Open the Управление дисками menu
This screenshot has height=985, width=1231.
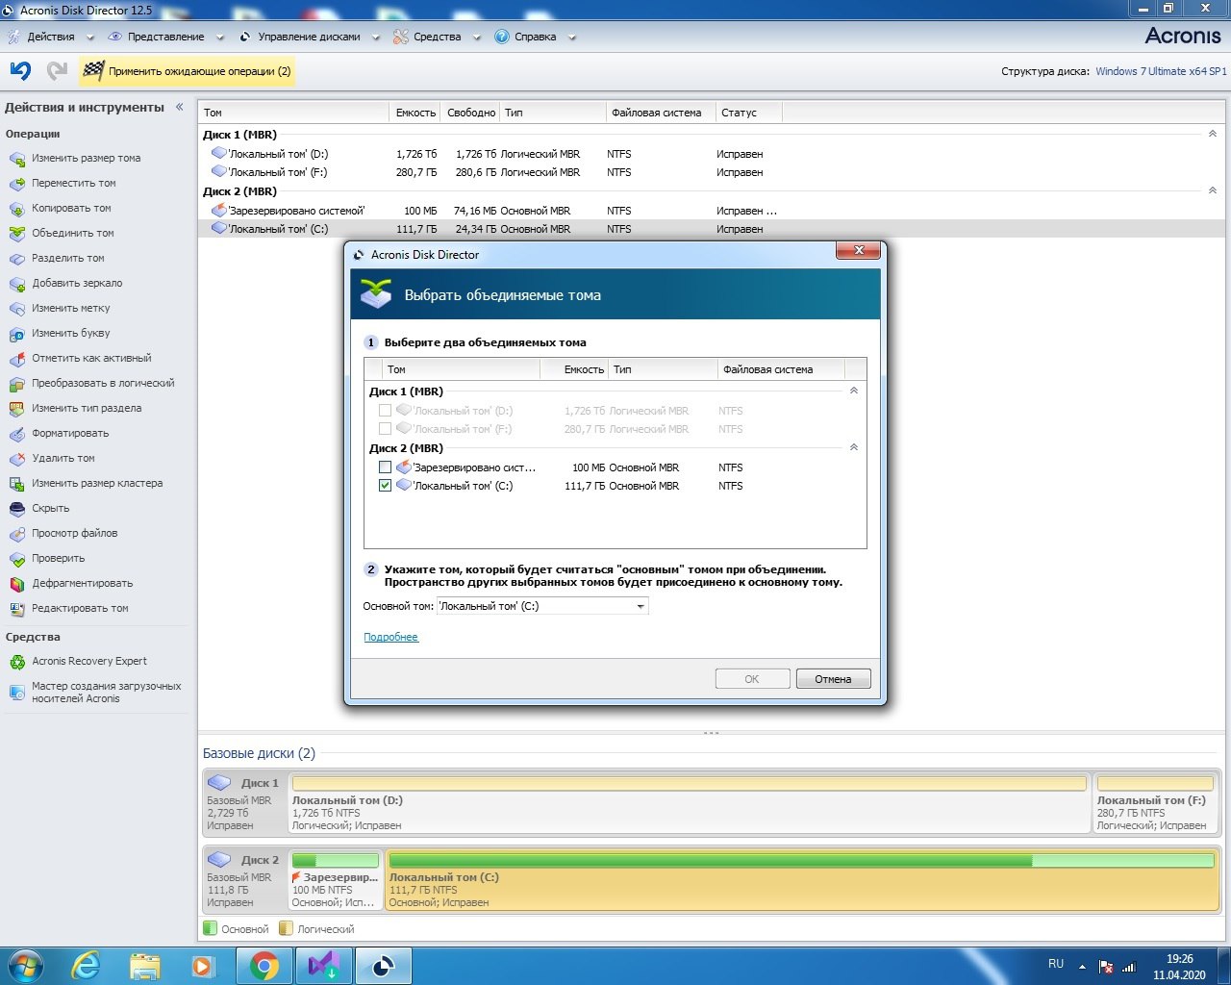pos(309,37)
